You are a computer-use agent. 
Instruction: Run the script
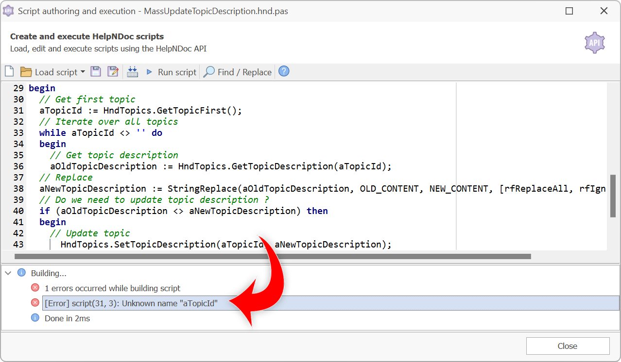pyautogui.click(x=171, y=72)
